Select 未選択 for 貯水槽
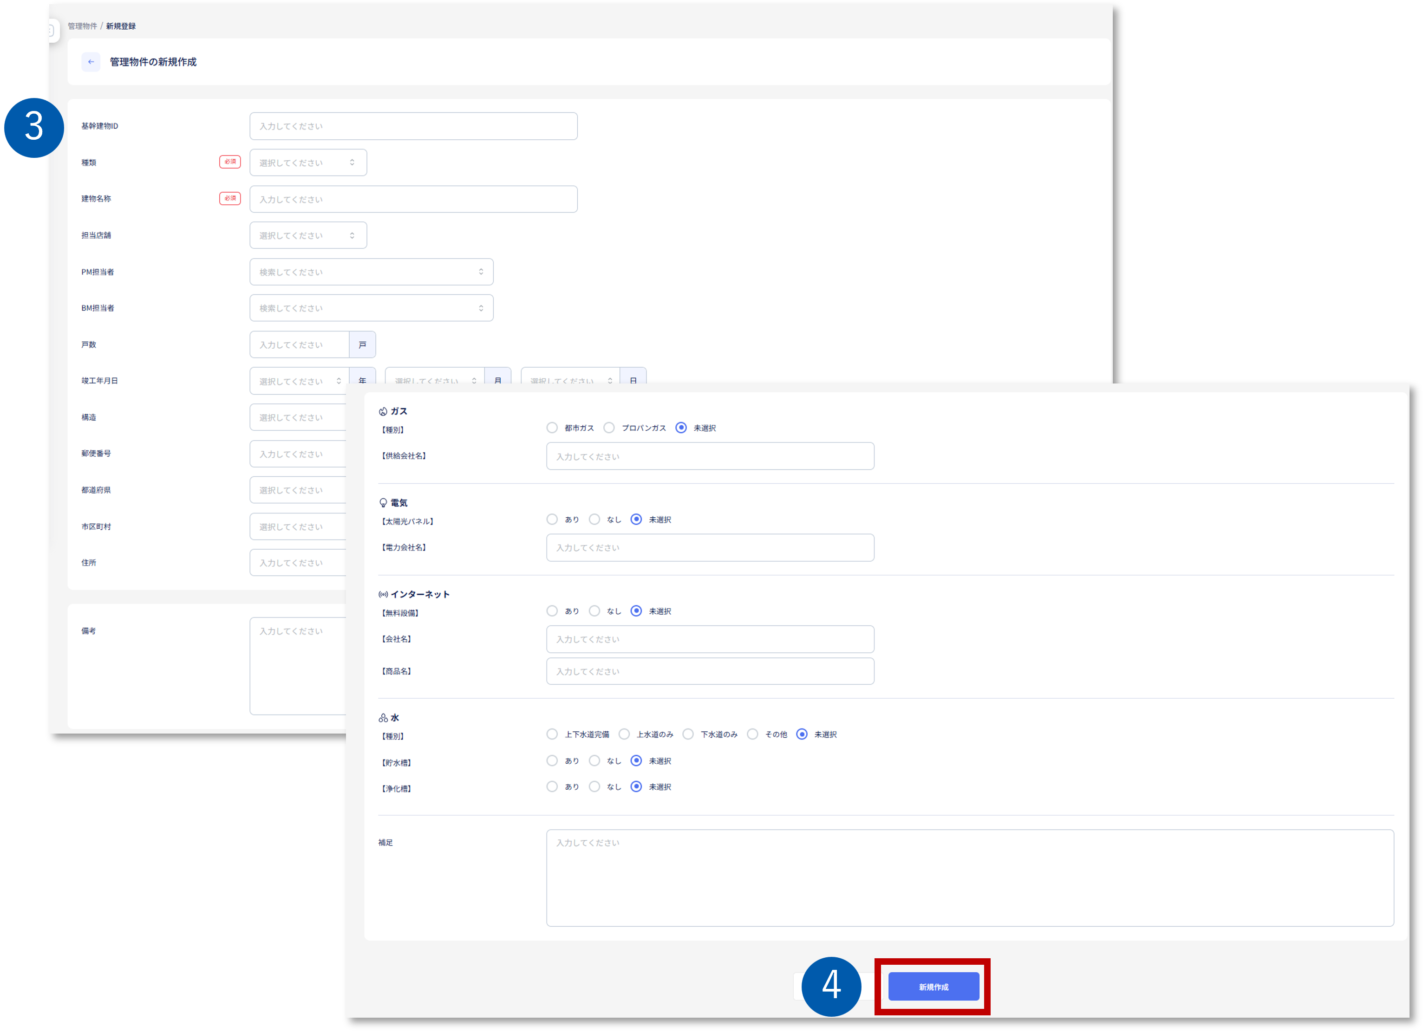 tap(636, 761)
